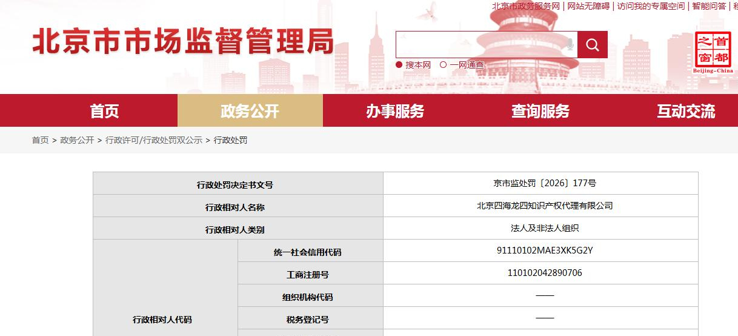Viewport: 738px width, 336px height.
Task: Select document number 京市监处罚〔2026〕177号
Action: pos(545,183)
